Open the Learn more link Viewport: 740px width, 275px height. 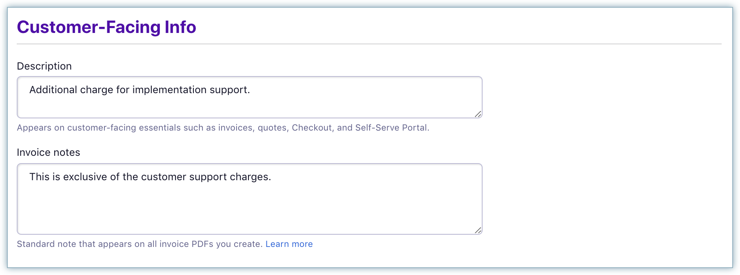tap(289, 244)
